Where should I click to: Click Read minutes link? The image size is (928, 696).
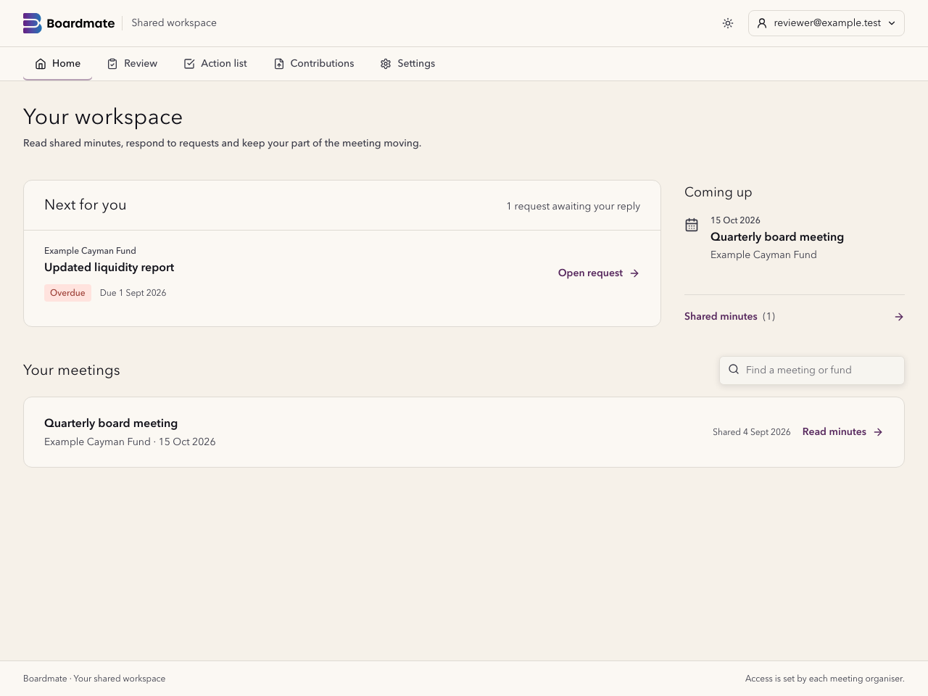842,432
